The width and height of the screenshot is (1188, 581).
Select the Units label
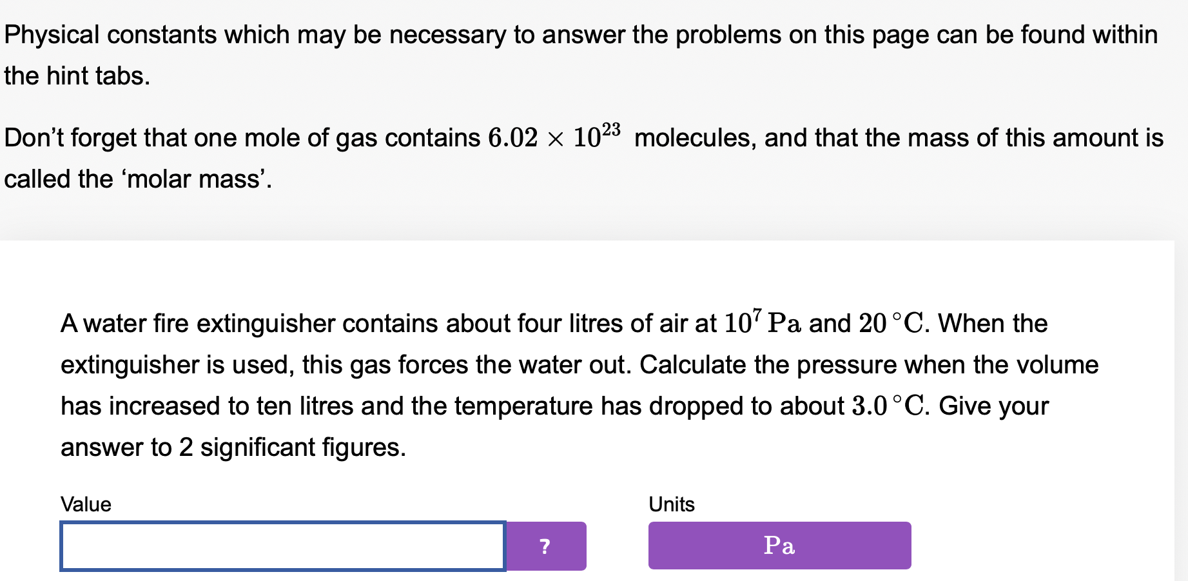tap(671, 504)
